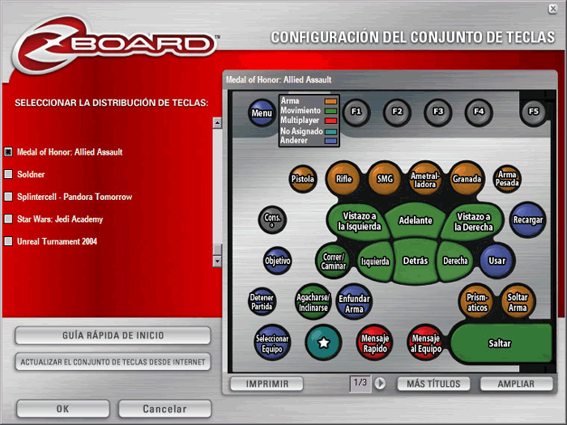Select Medal of Honor: Allied Assault checkbox
The width and height of the screenshot is (567, 425).
(8, 152)
